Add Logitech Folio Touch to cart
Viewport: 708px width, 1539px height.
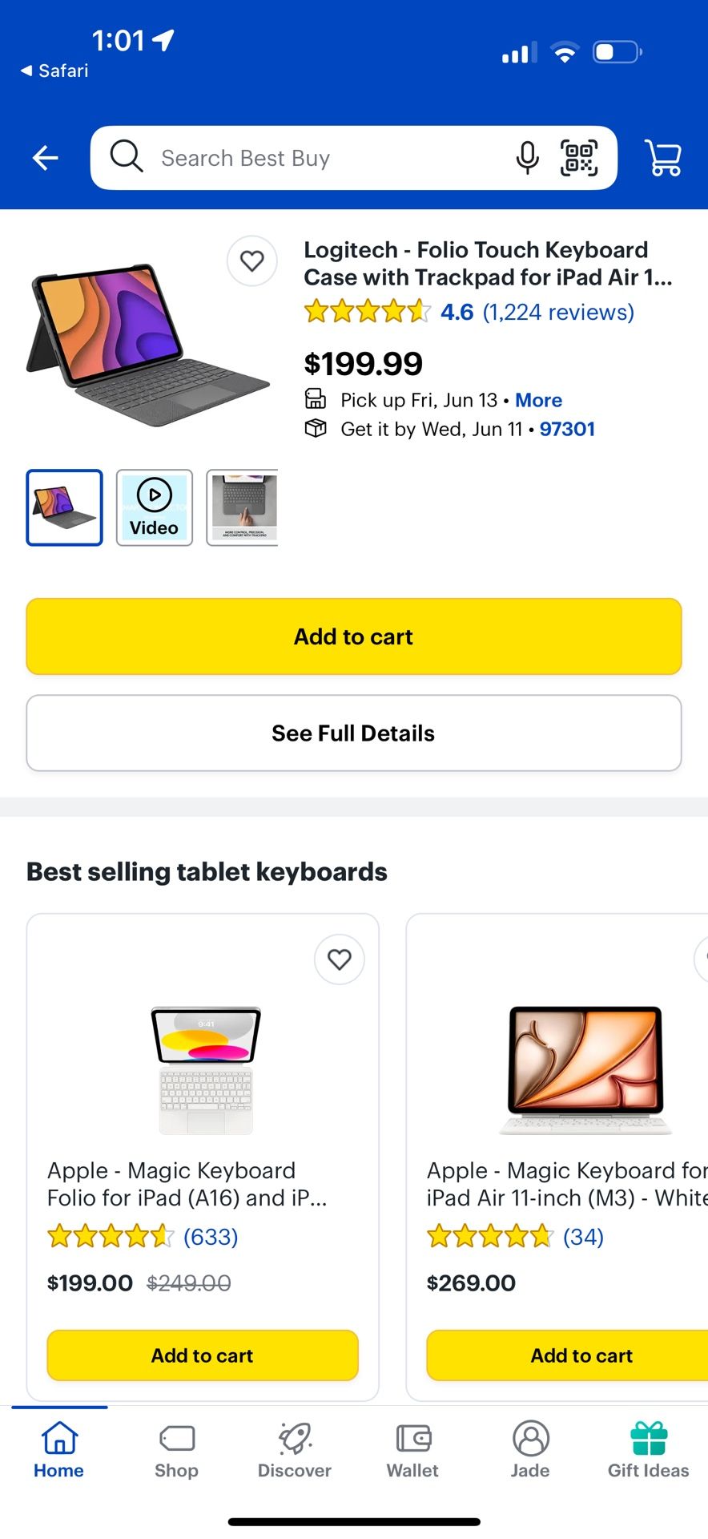tap(354, 636)
